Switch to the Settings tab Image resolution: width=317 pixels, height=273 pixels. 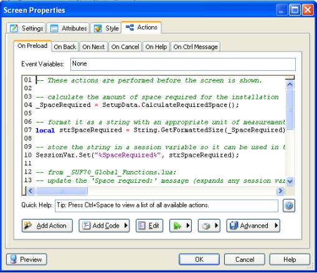(x=26, y=28)
